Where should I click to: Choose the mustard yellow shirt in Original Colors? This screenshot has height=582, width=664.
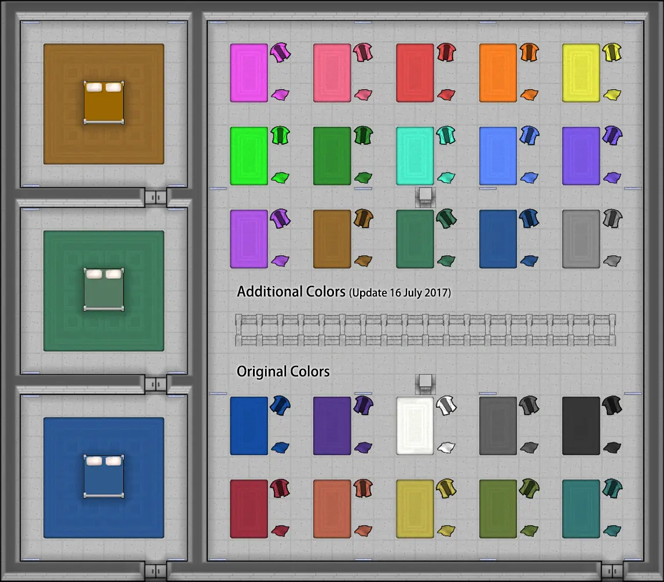click(x=446, y=488)
